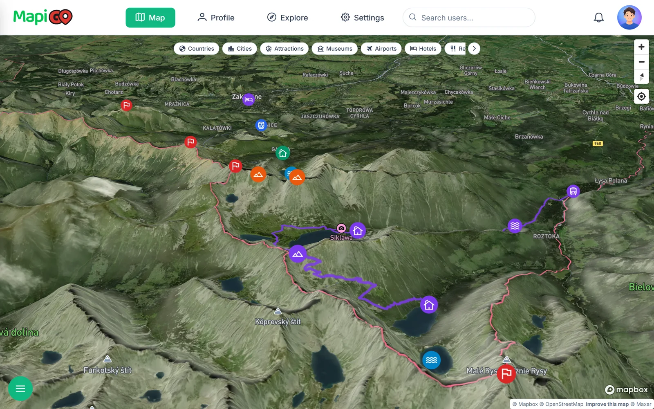This screenshot has height=409, width=654.
Task: Go to the Profile page
Action: point(216,18)
